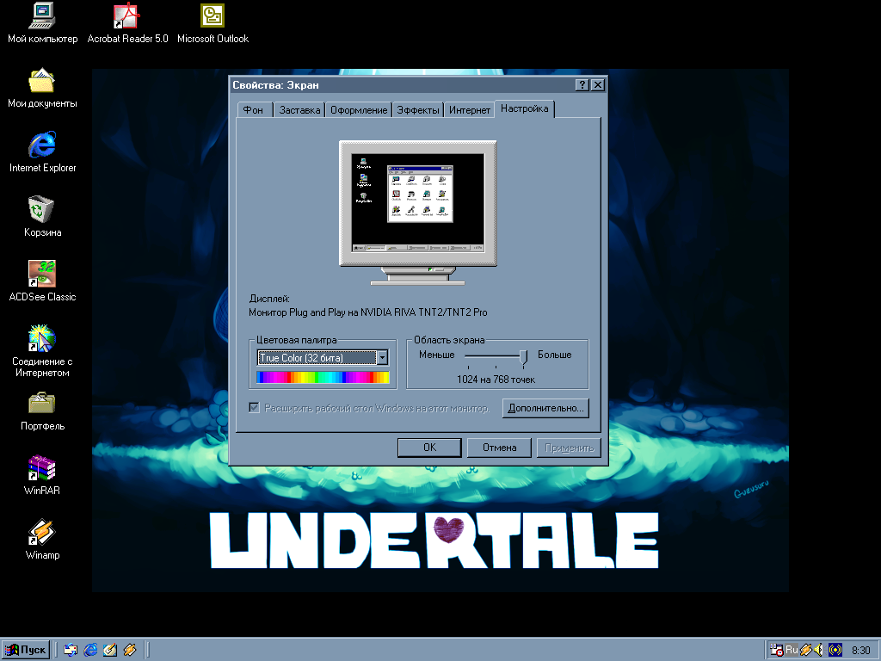Switch to the Эффекты tab
The image size is (881, 661).
[x=418, y=109]
